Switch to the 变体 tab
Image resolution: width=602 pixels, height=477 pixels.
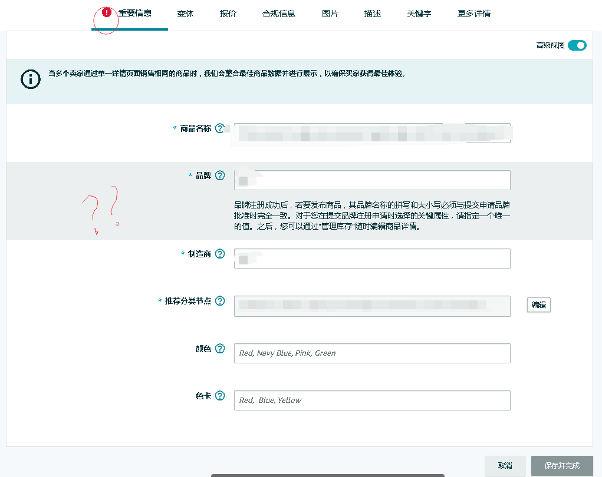(x=185, y=14)
